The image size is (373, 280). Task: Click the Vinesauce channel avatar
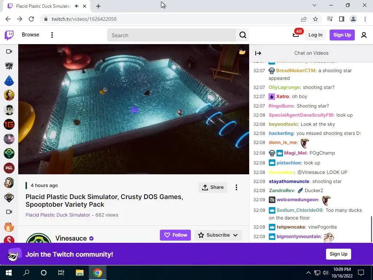pyautogui.click(x=39, y=238)
